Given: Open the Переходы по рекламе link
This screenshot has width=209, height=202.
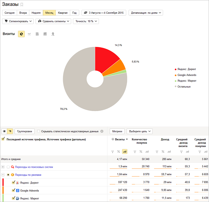Looking at the screenshot, I should coord(28,175).
